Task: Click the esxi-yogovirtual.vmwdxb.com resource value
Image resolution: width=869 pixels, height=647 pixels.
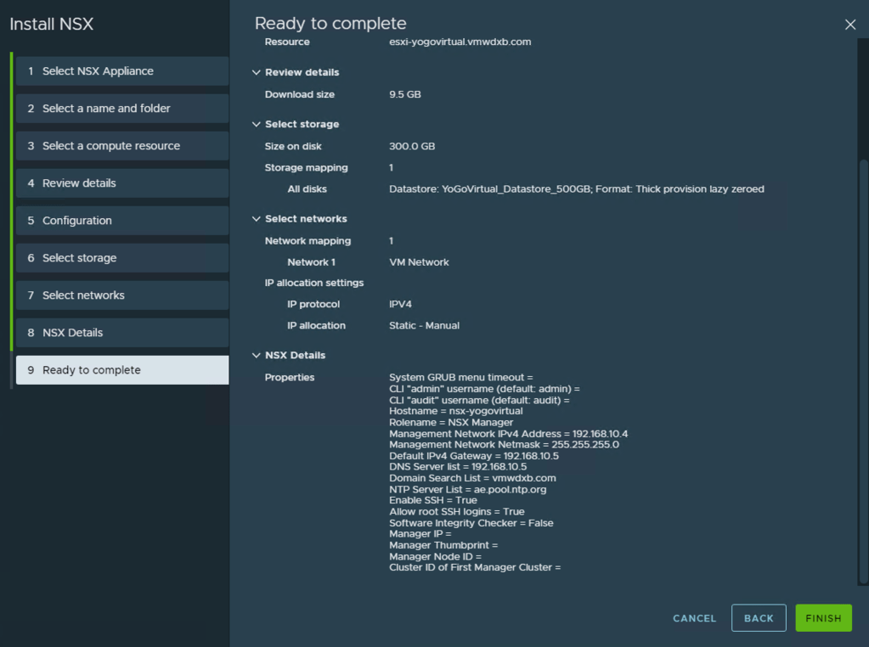Action: pos(460,42)
